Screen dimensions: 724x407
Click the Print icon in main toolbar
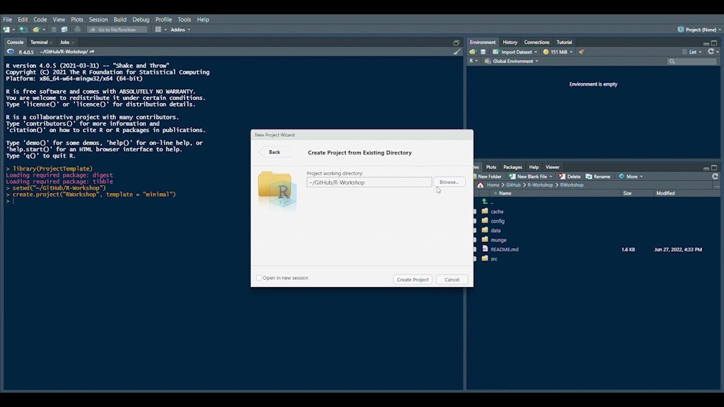[77, 29]
